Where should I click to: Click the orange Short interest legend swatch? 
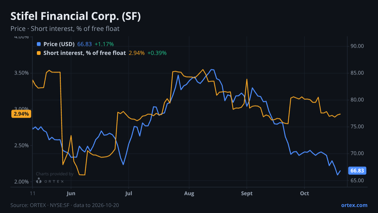click(x=39, y=53)
